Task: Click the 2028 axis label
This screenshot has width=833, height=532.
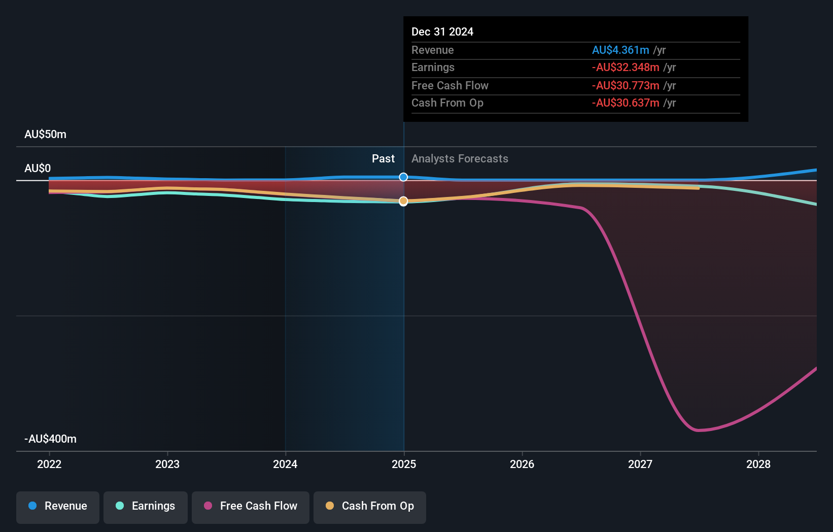Action: click(758, 464)
